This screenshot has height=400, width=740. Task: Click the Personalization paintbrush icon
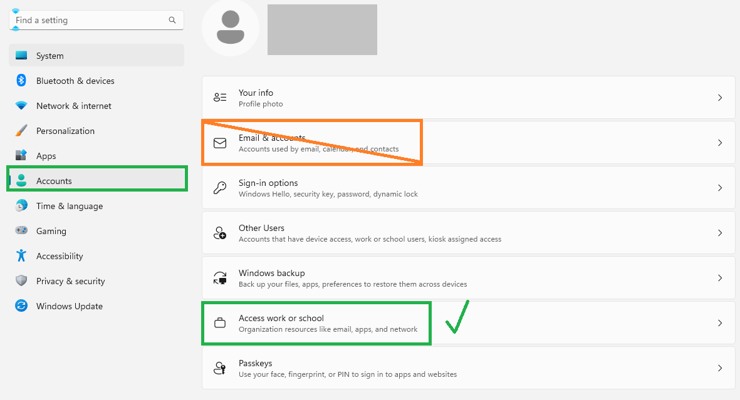(x=21, y=131)
